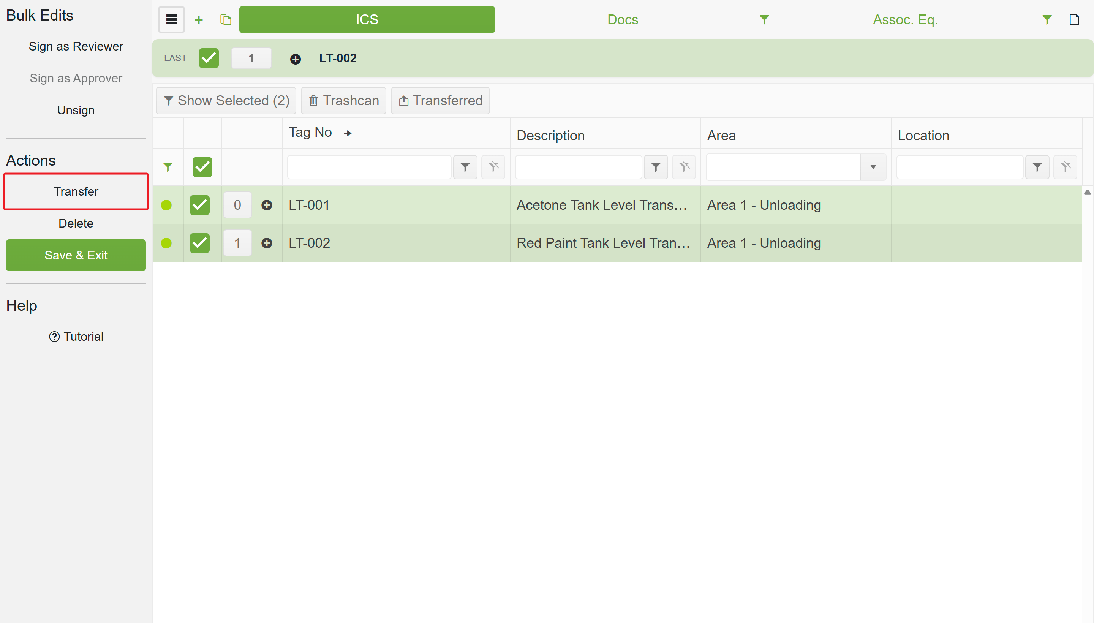Open the Trashcan view
The width and height of the screenshot is (1094, 623).
click(x=343, y=101)
